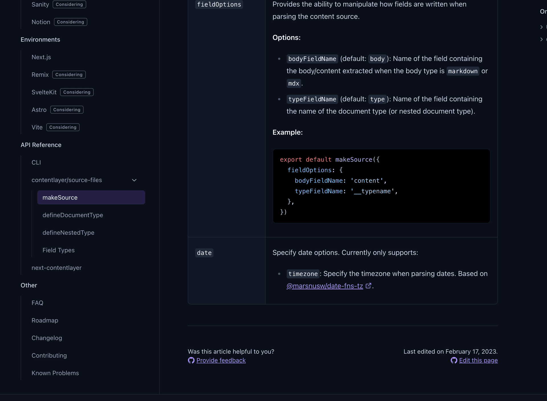This screenshot has height=401, width=547.
Task: Click GitHub icon beside Provide feedback
Action: point(191,360)
